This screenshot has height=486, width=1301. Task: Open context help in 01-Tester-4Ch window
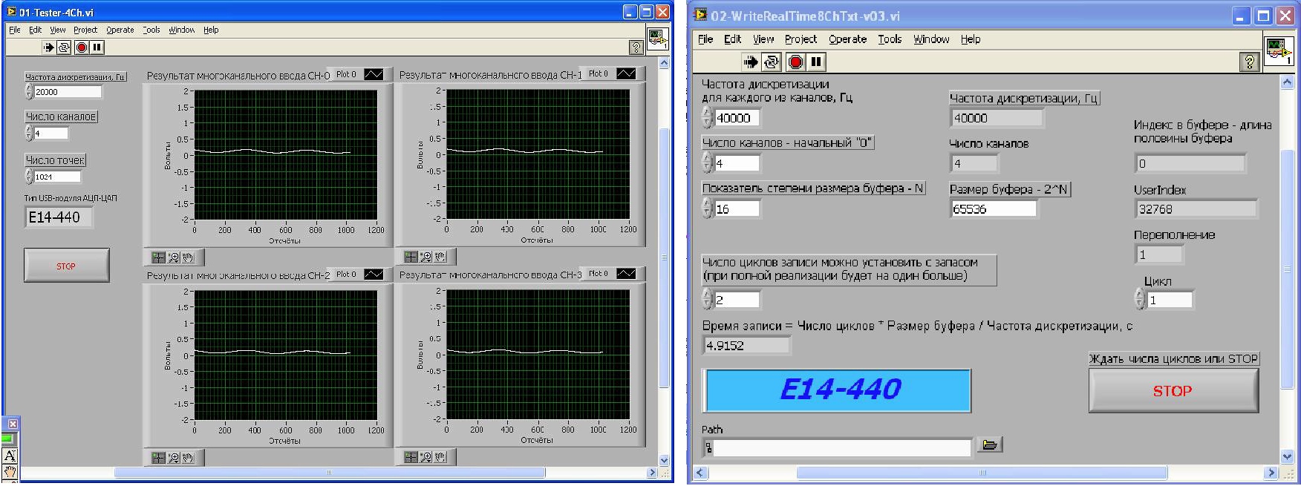636,47
